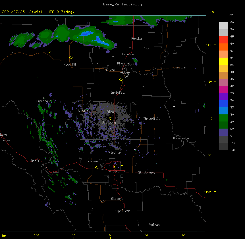Select the dark orange 57-60 dBZ legend swatch
245x239 pixels.
tap(223, 47)
